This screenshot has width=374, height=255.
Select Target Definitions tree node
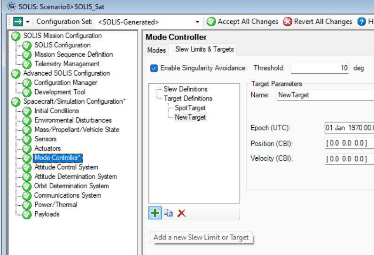click(x=188, y=99)
